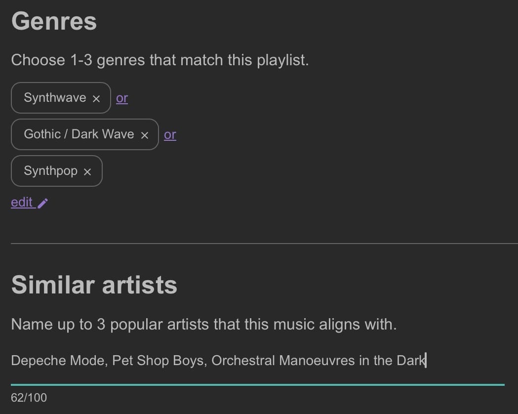The image size is (518, 414).
Task: Click the Genres section heading
Action: click(54, 21)
